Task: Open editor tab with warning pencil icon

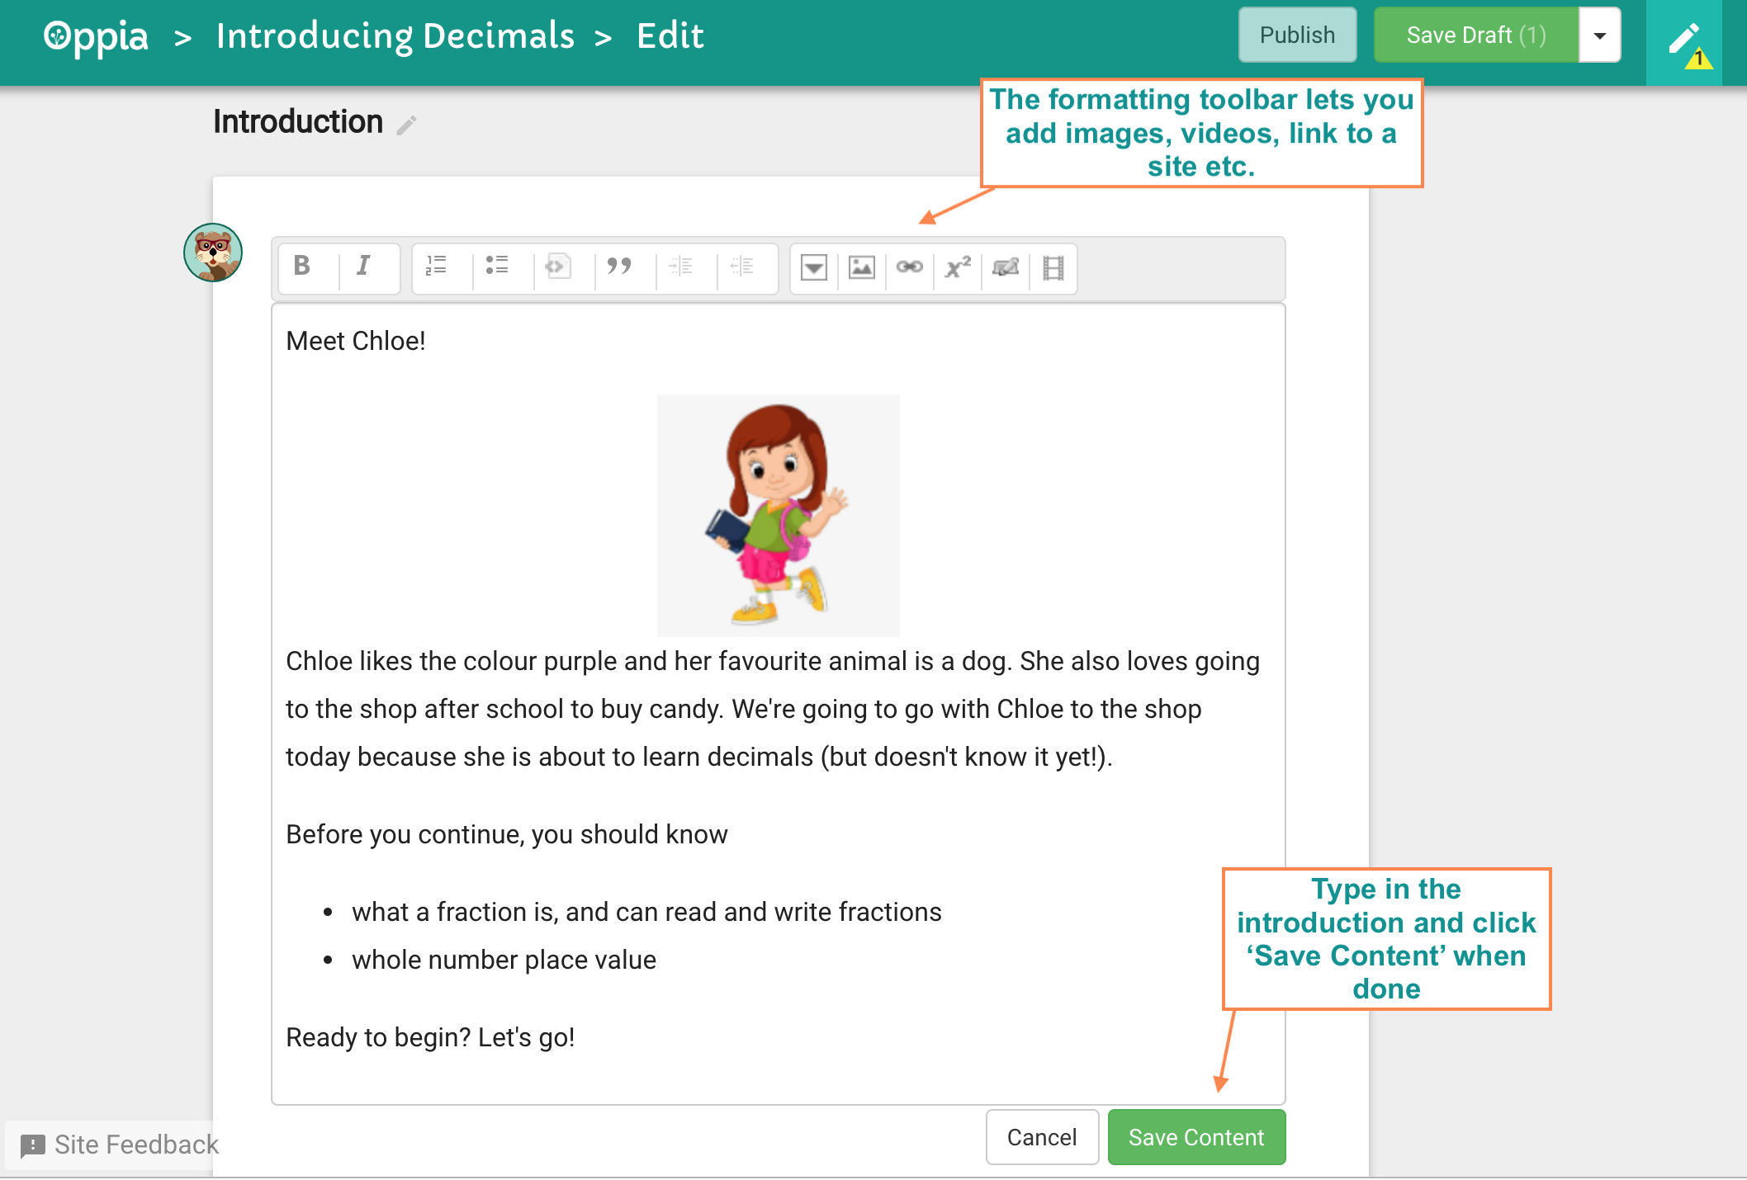Action: [x=1684, y=43]
